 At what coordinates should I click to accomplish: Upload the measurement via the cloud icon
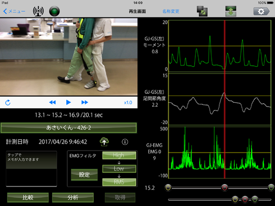point(104,142)
